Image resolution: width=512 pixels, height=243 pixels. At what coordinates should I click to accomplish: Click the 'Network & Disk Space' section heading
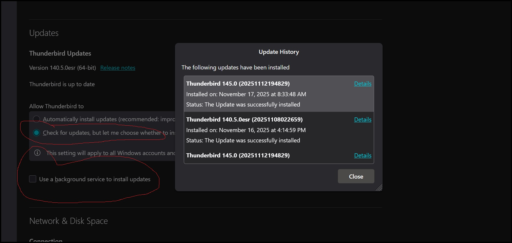point(69,221)
